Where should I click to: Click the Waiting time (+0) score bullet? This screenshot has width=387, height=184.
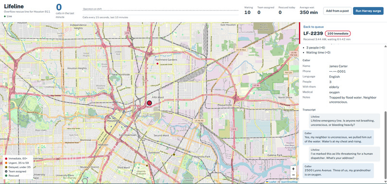pos(319,53)
